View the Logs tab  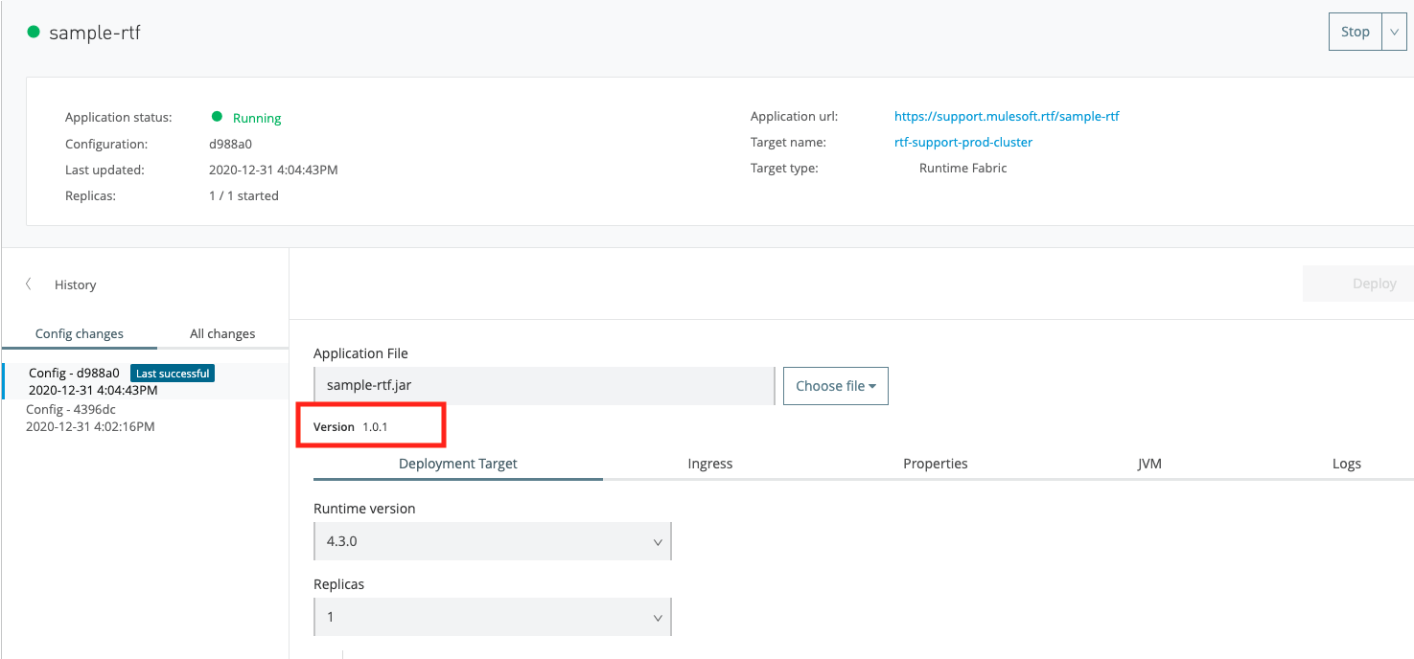[x=1346, y=464]
